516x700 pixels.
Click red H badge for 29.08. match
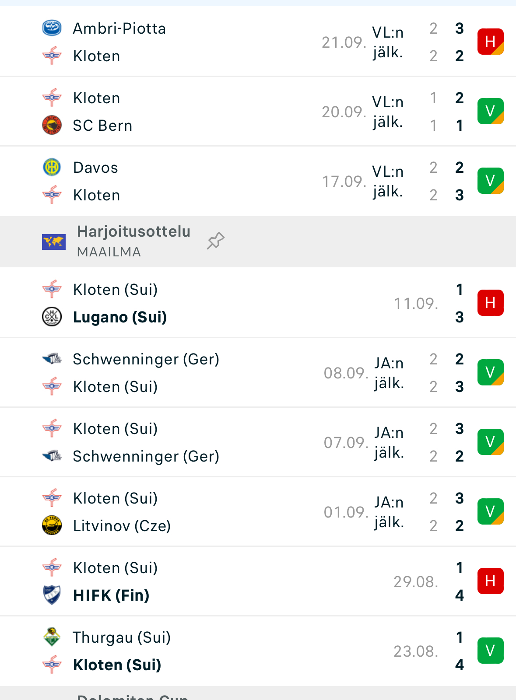pos(490,581)
